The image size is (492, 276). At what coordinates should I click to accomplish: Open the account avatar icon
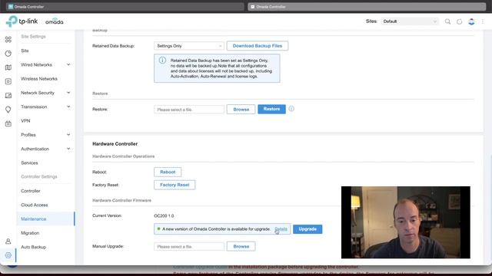[471, 21]
